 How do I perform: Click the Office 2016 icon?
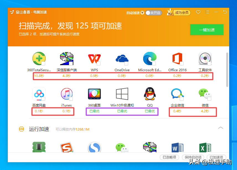(x=177, y=59)
